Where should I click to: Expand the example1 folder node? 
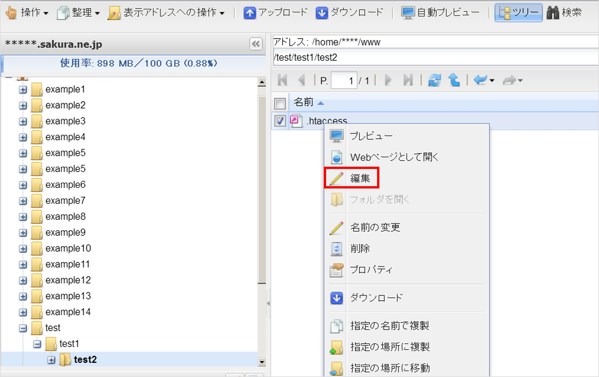23,89
